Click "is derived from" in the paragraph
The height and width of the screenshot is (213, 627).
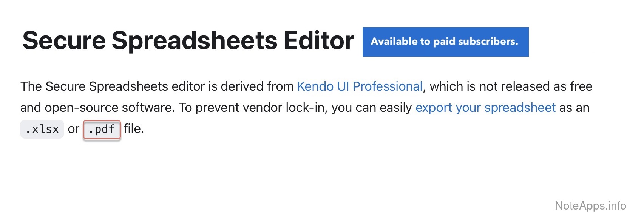tap(251, 86)
